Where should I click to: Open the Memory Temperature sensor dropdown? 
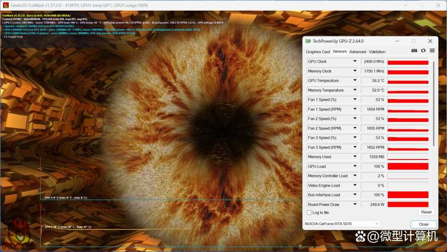[355, 90]
